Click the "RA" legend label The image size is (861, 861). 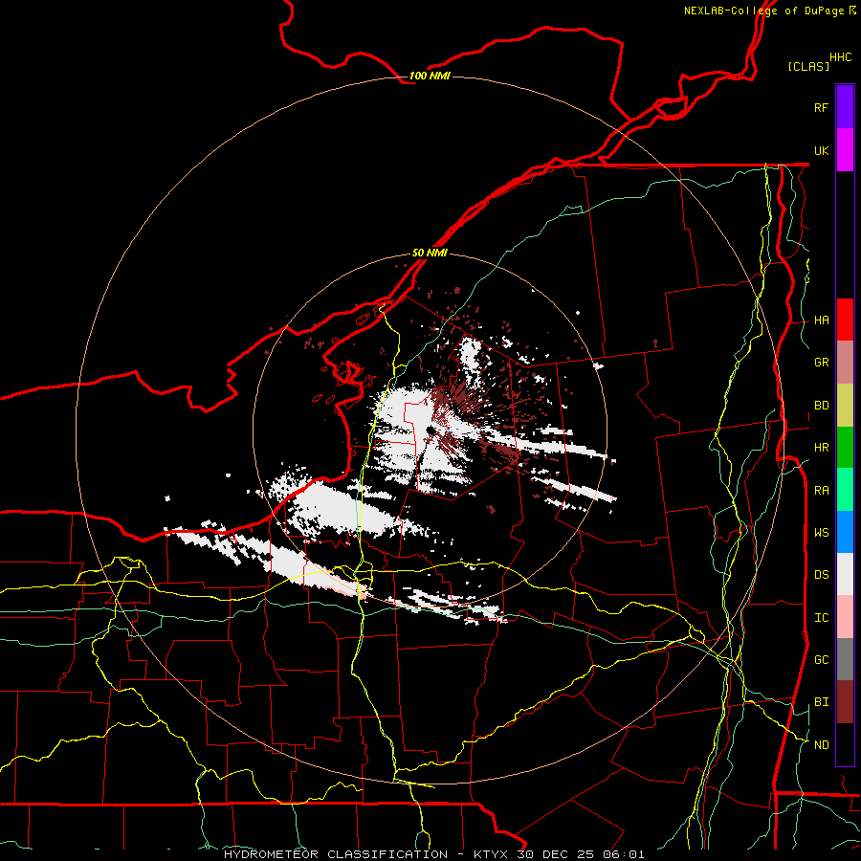point(821,491)
